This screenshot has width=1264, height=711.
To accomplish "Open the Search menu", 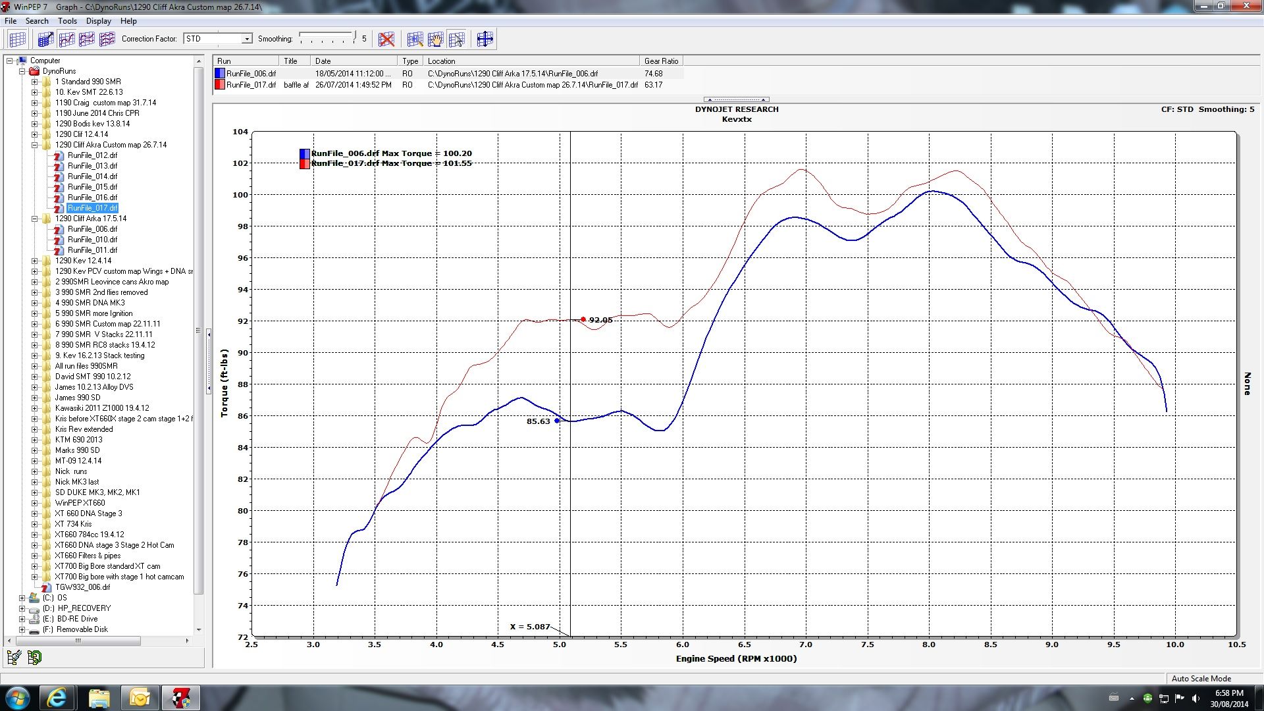I will [x=37, y=21].
